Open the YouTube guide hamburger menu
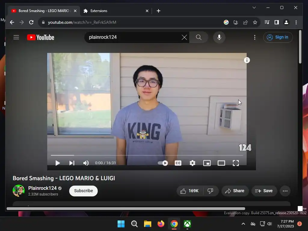308x231 pixels. click(x=16, y=37)
